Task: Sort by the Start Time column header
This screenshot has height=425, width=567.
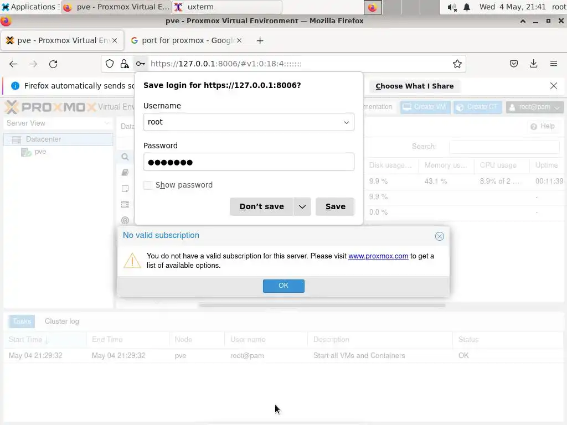Action: point(45,340)
